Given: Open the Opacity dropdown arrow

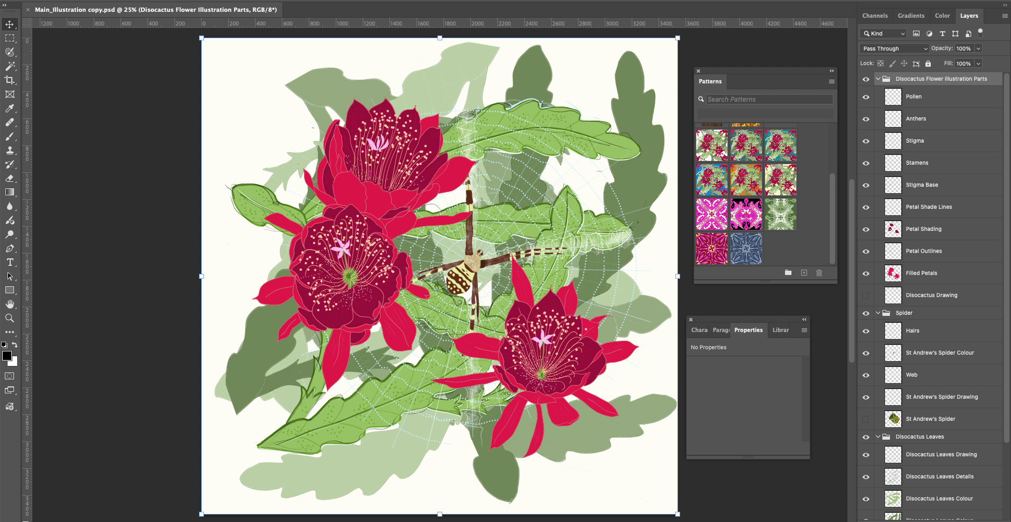Looking at the screenshot, I should click(978, 48).
